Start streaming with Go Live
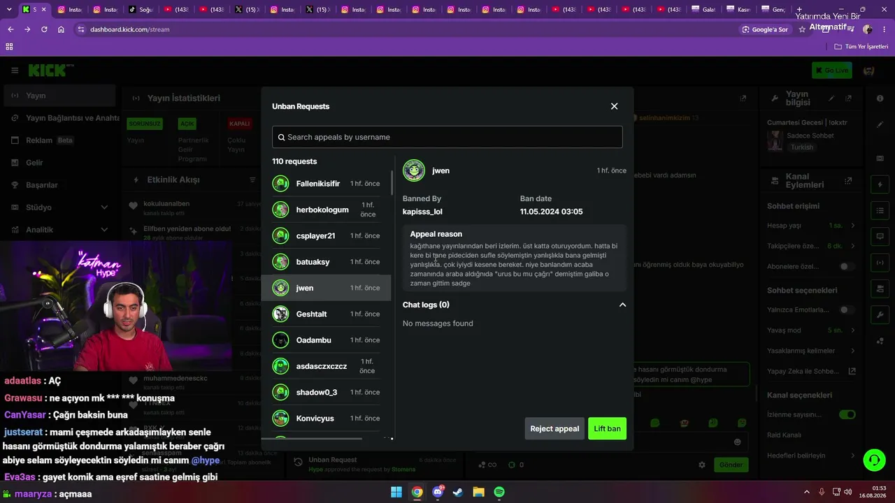Viewport: 895px width, 503px height. (831, 70)
